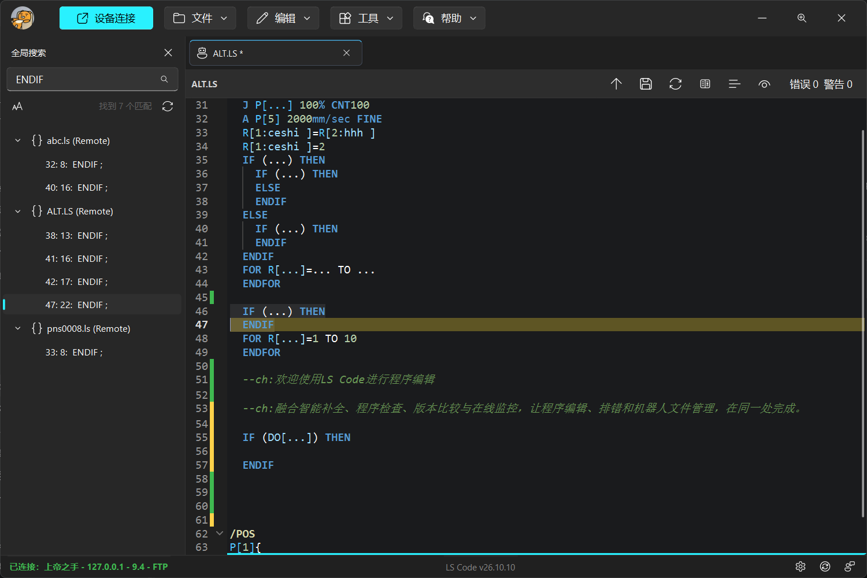
Task: Click the mascot logo in title bar
Action: 23,18
